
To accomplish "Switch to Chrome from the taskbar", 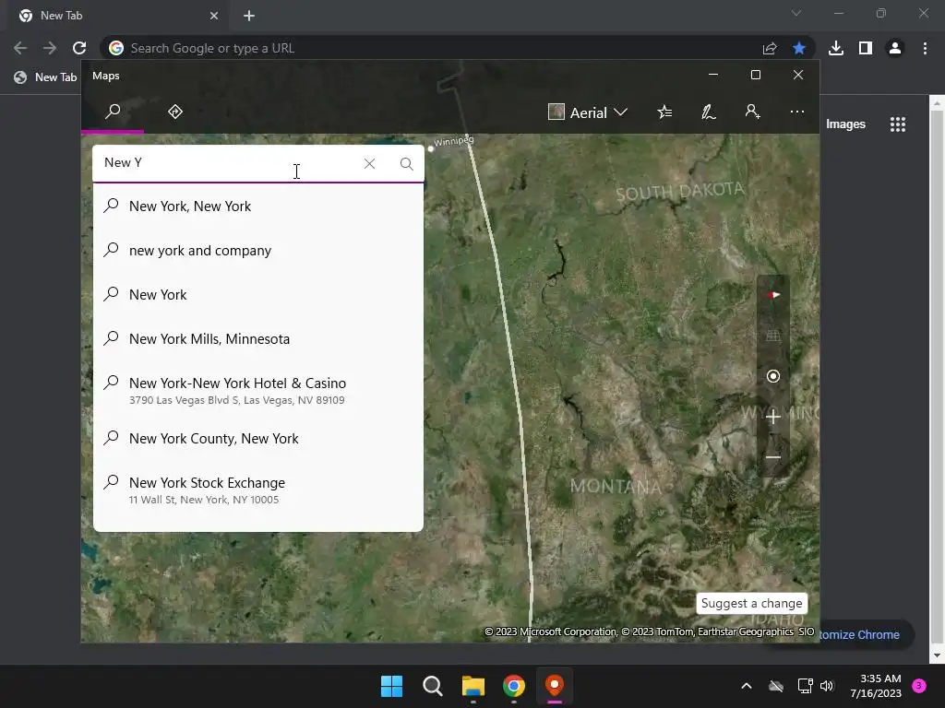I will [x=513, y=686].
